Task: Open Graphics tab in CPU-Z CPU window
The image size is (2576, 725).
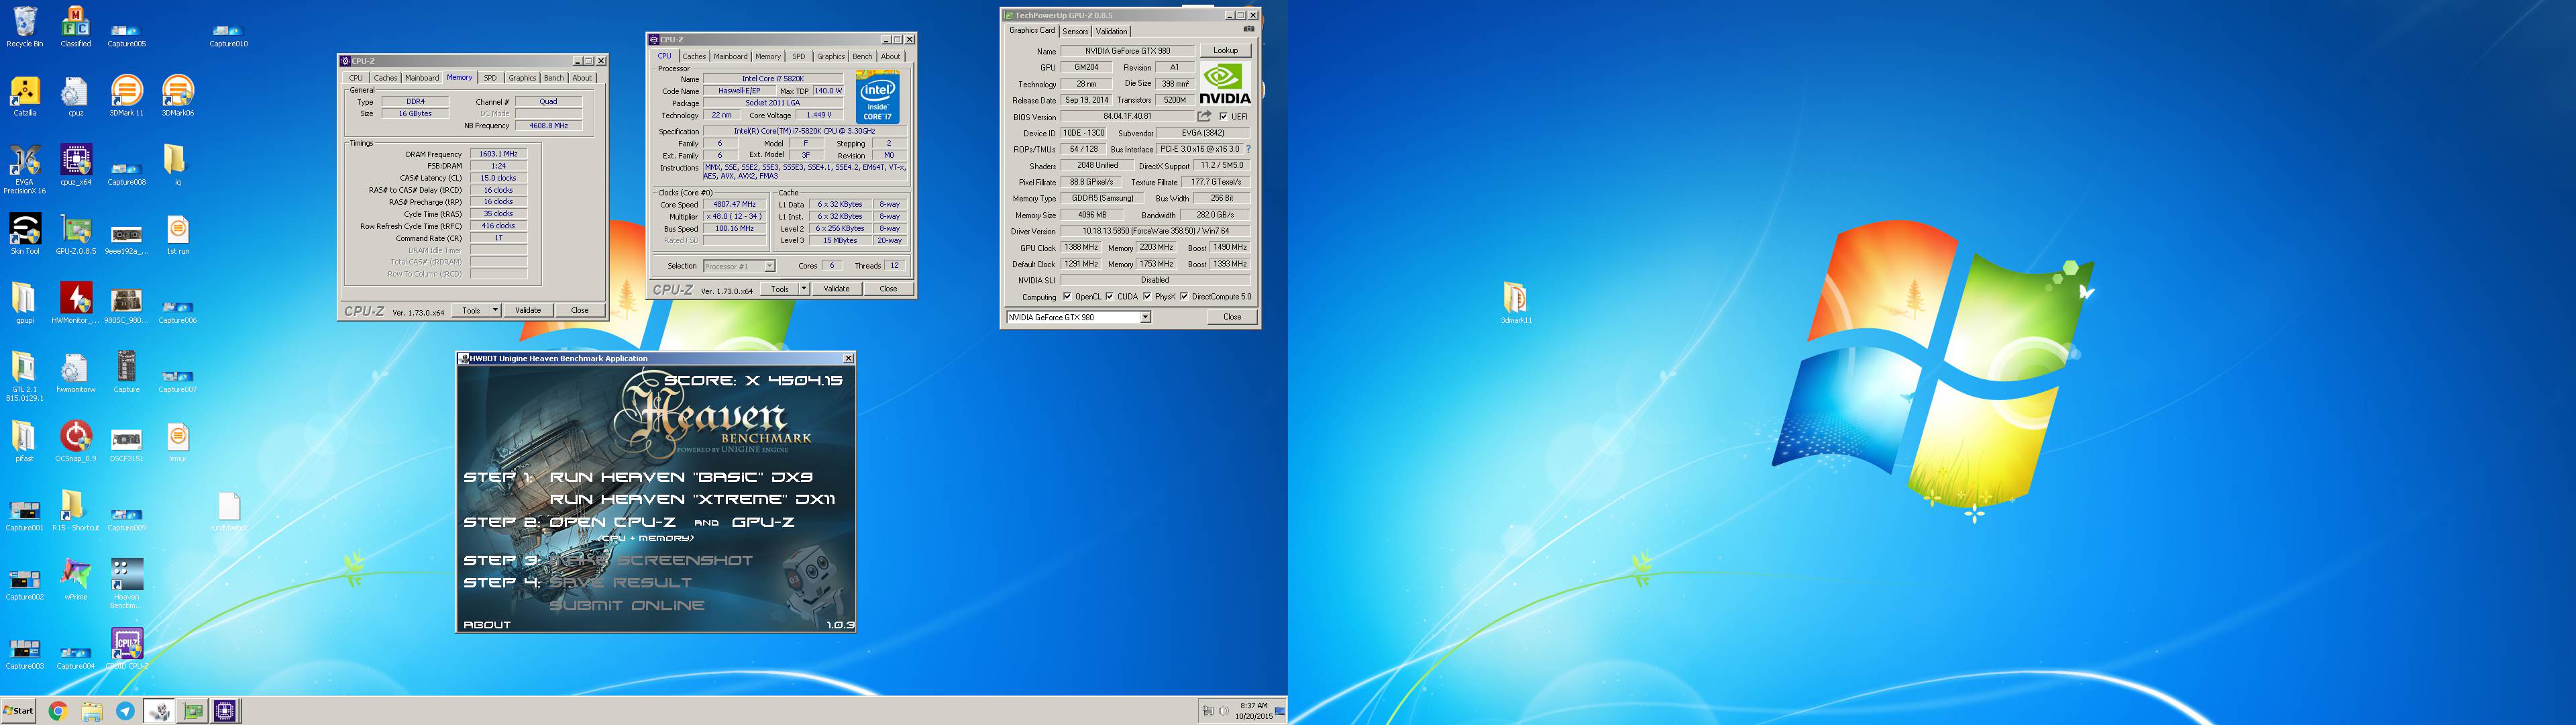Action: [830, 56]
